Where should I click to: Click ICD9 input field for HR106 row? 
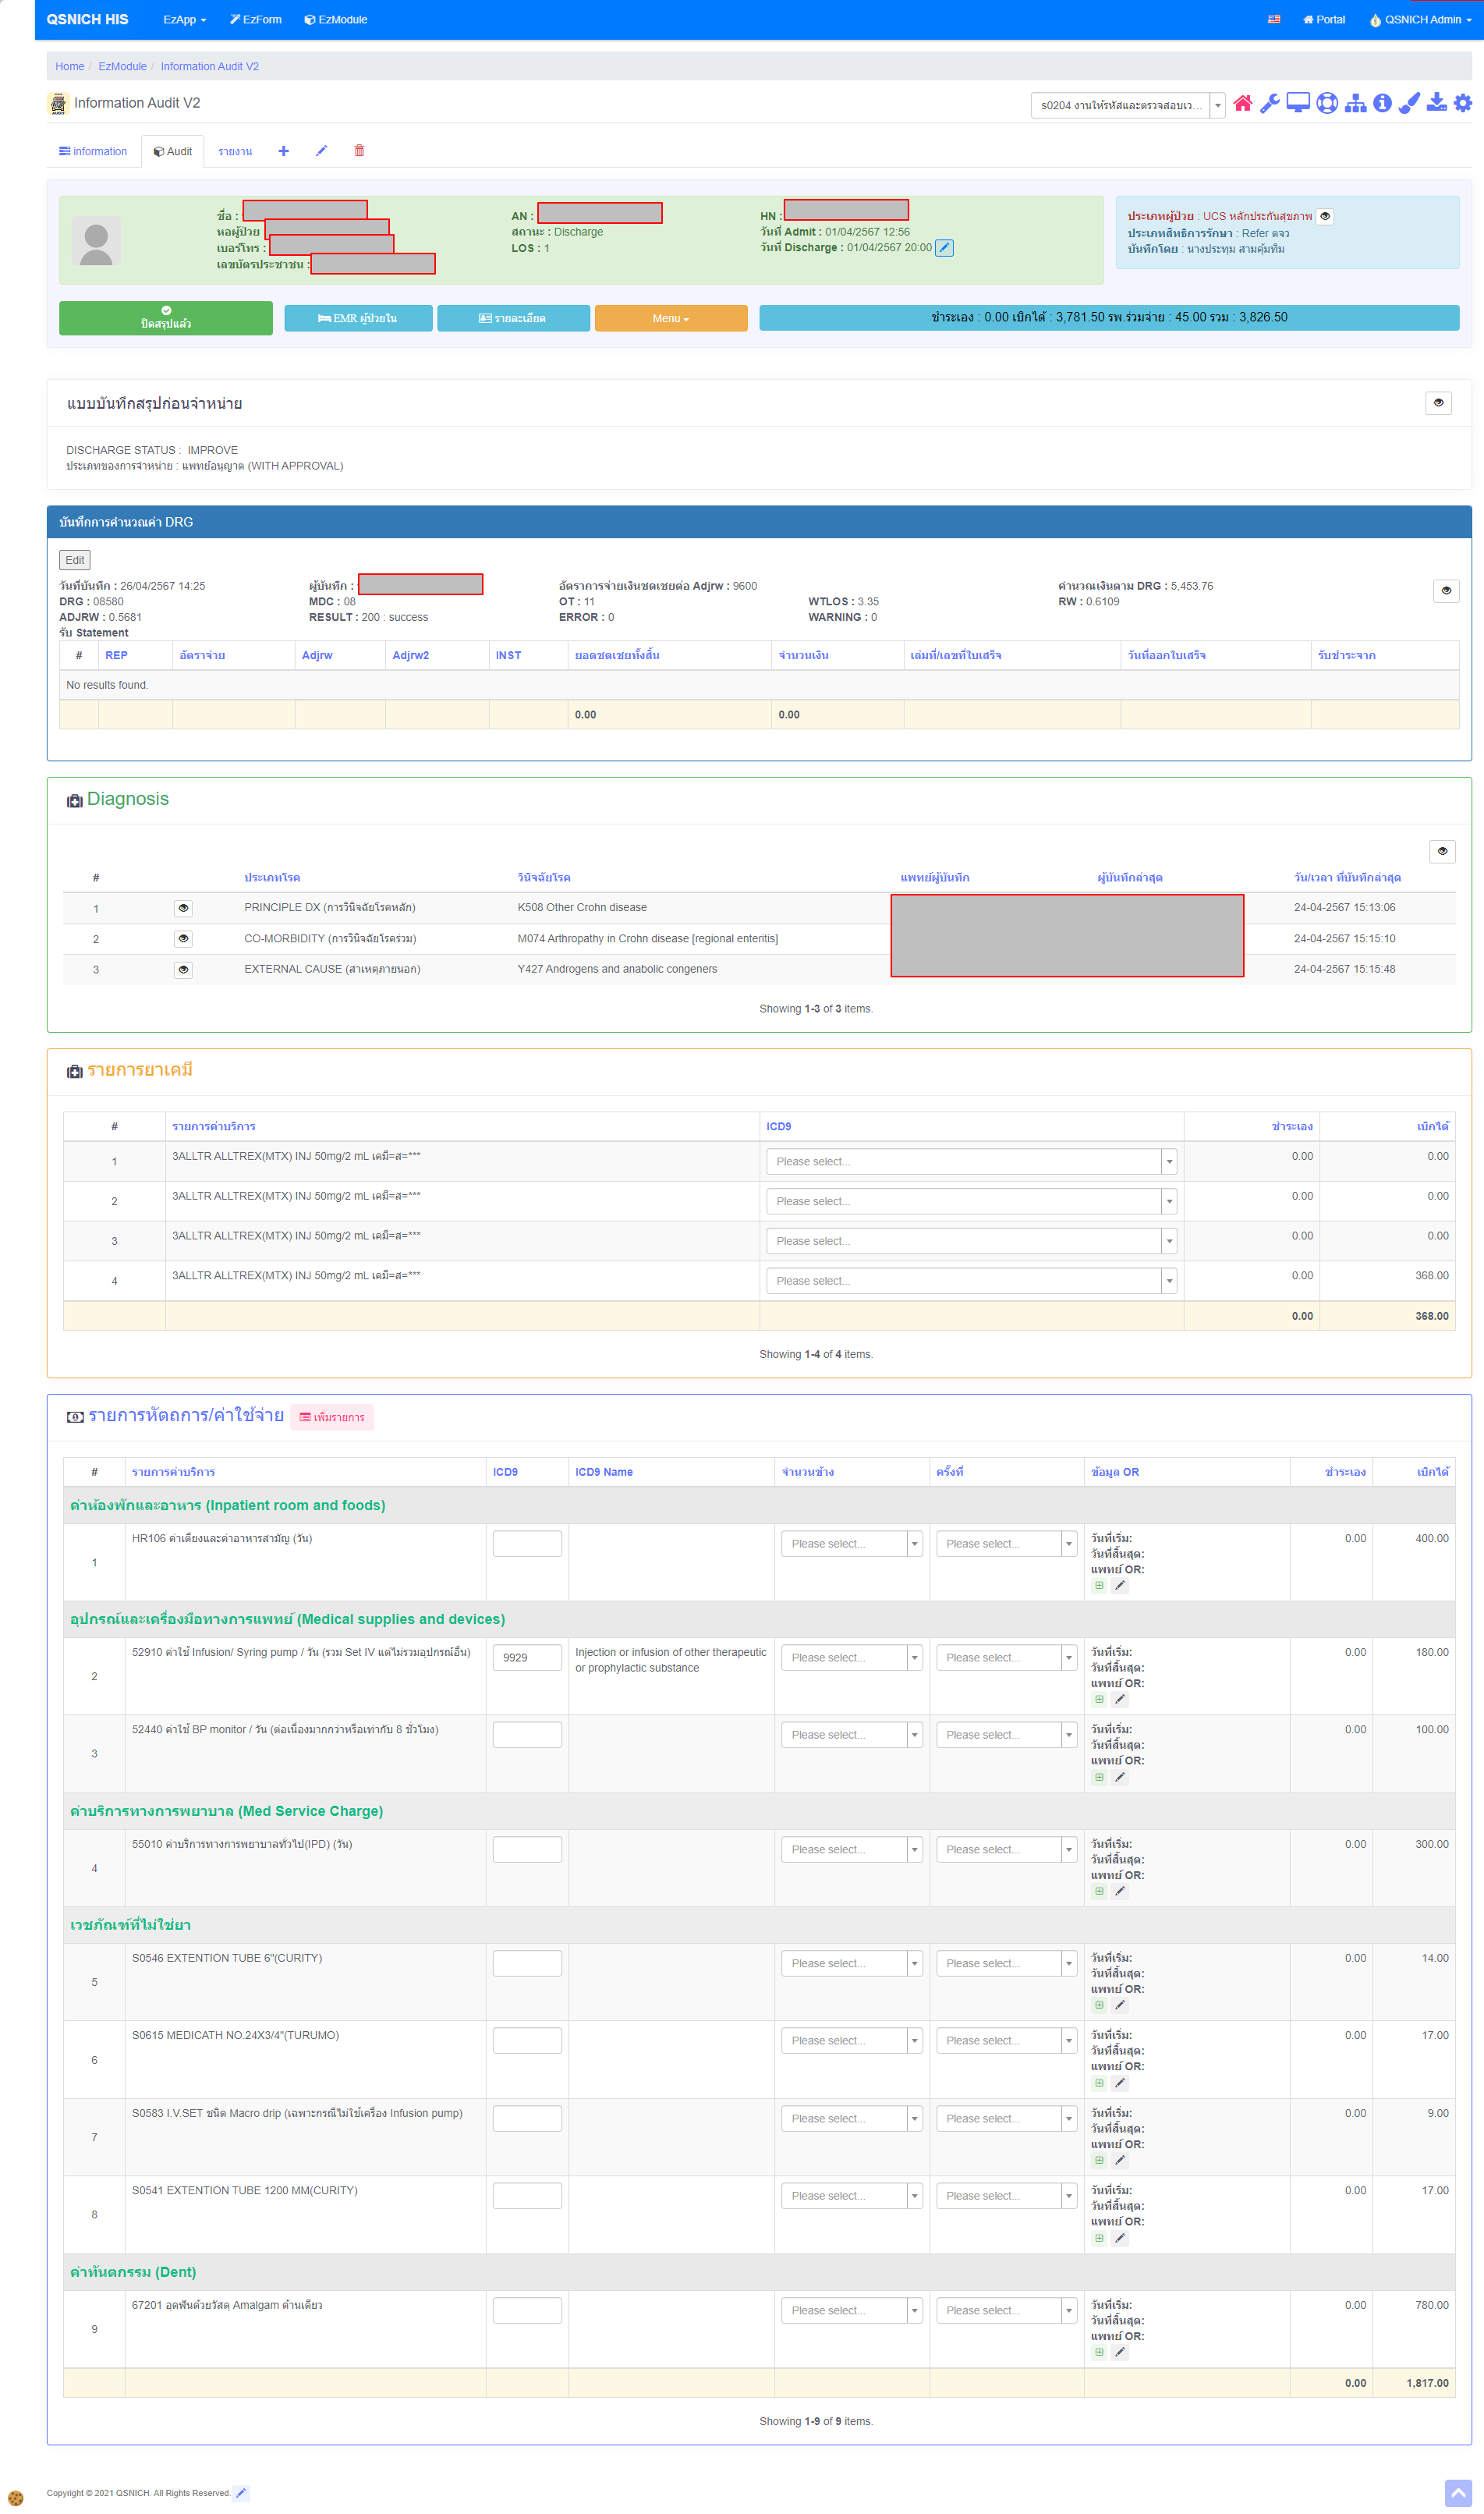pos(527,1543)
